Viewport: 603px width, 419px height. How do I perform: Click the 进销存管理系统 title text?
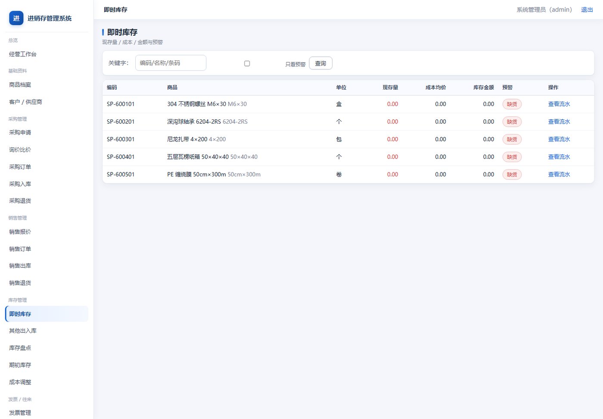(50, 18)
